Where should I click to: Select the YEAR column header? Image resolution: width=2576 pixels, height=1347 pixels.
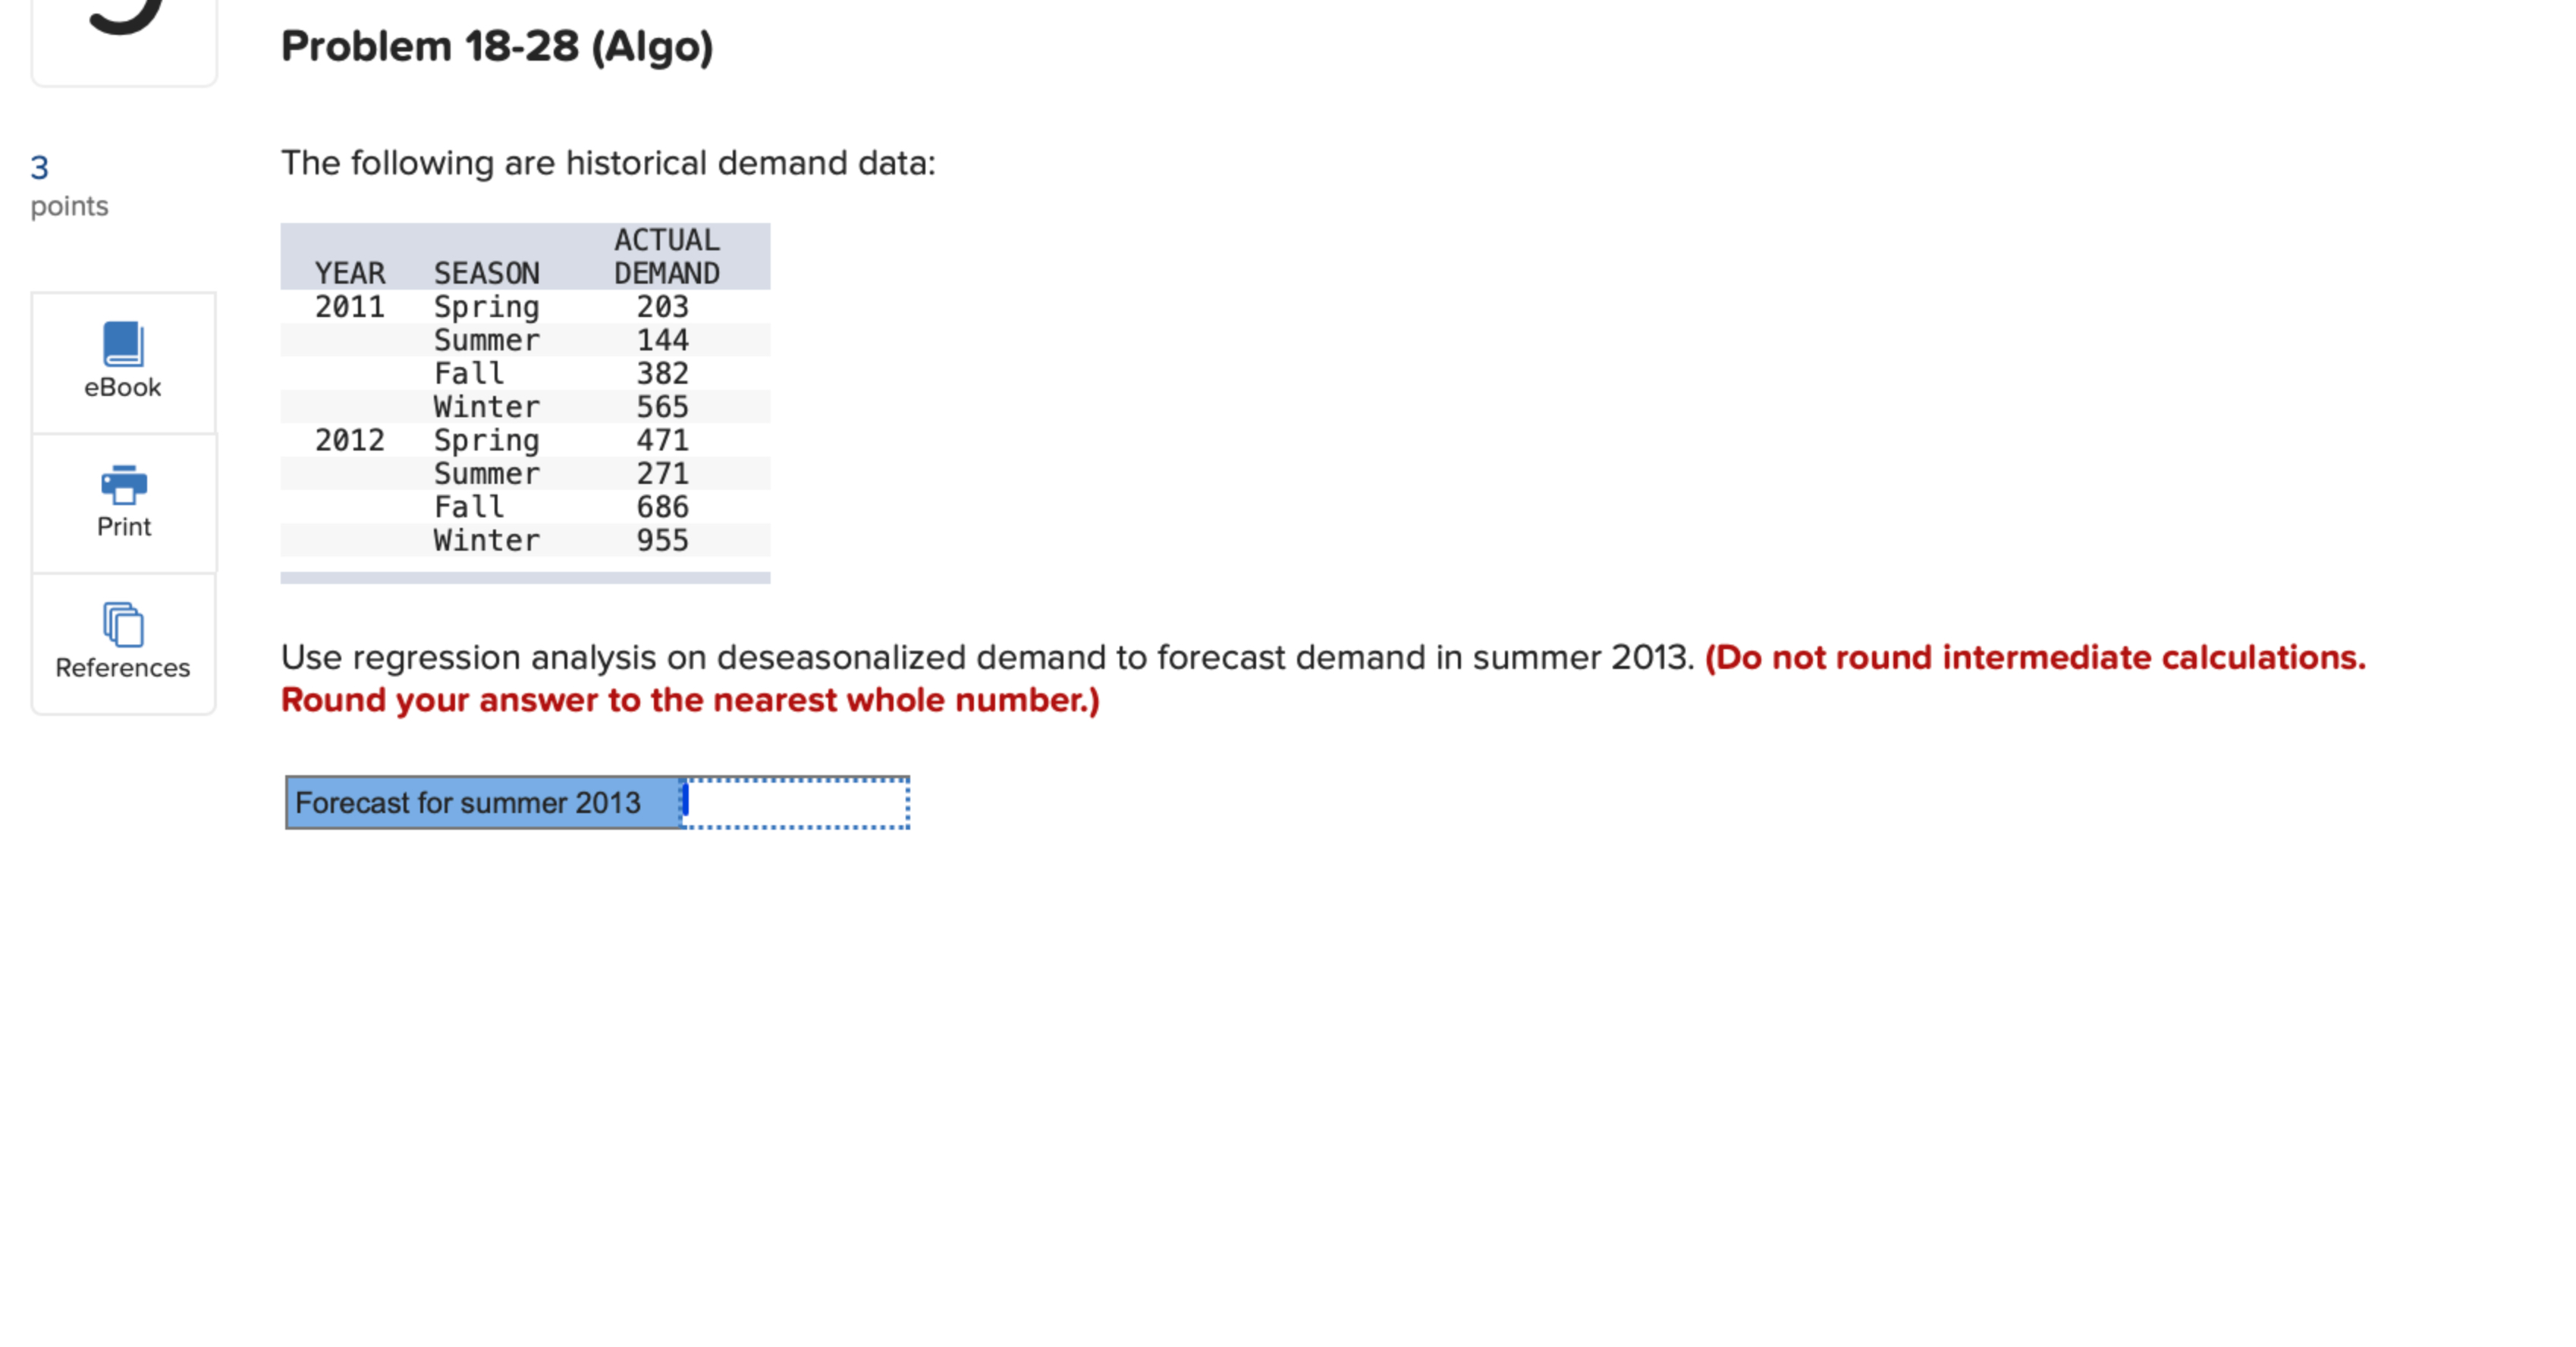[349, 273]
